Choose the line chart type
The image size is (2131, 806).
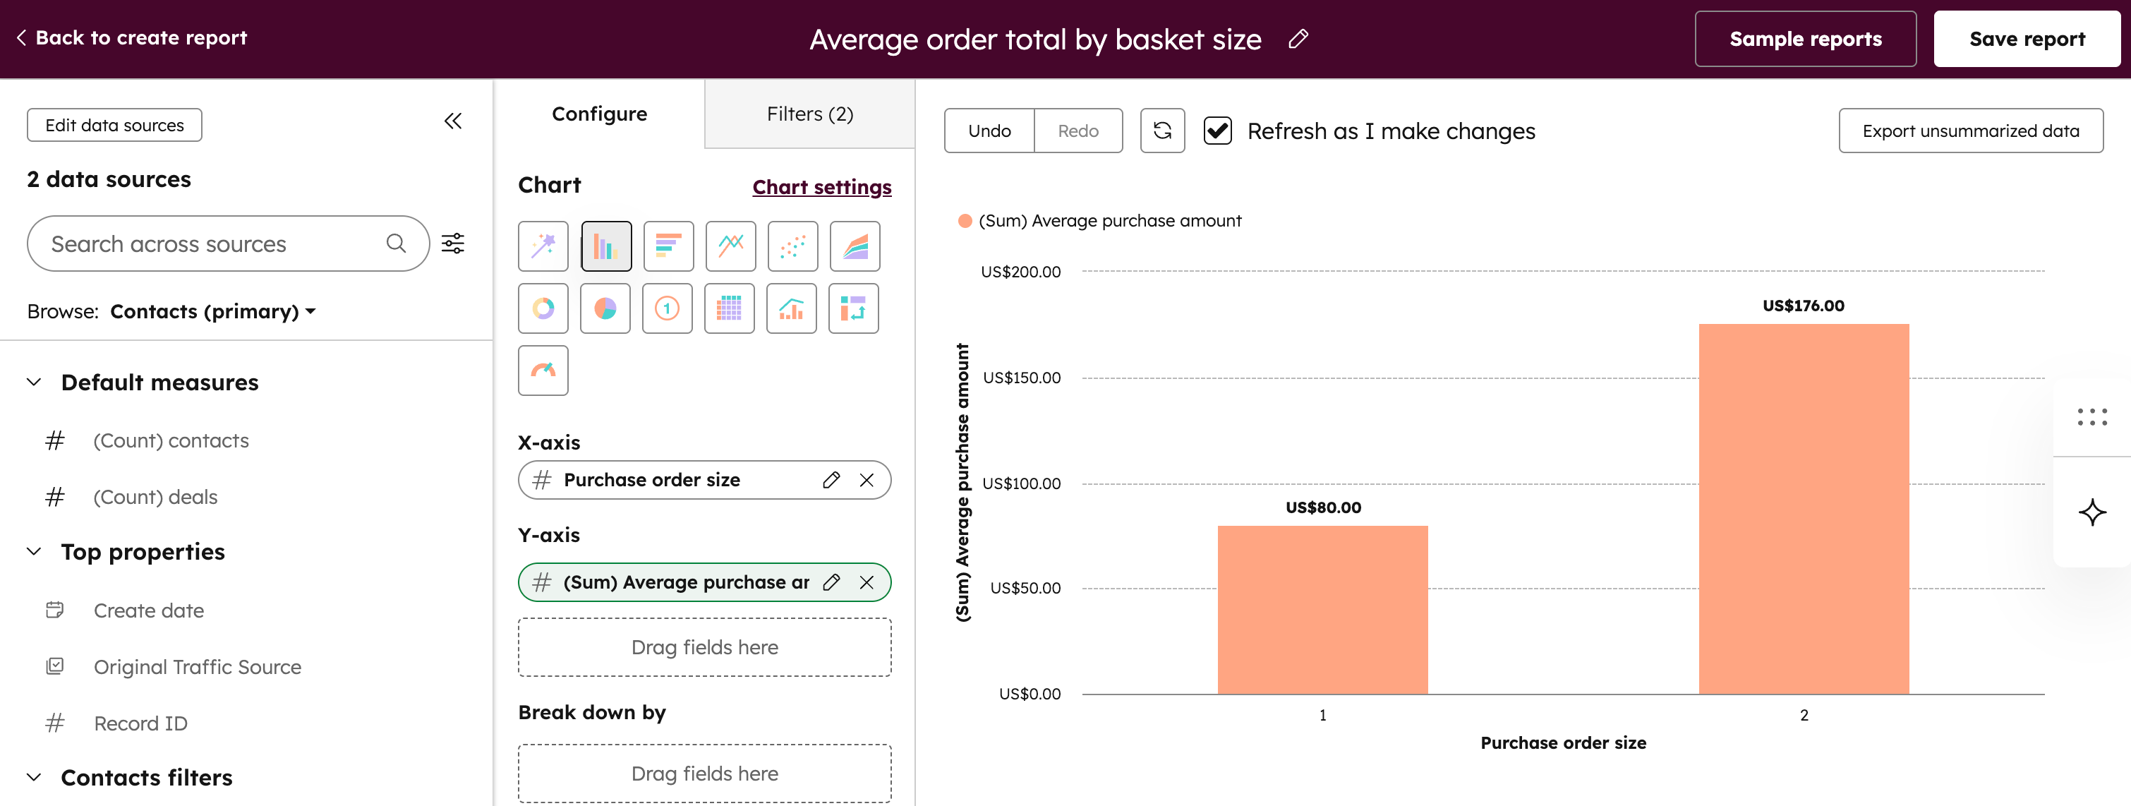(x=730, y=246)
